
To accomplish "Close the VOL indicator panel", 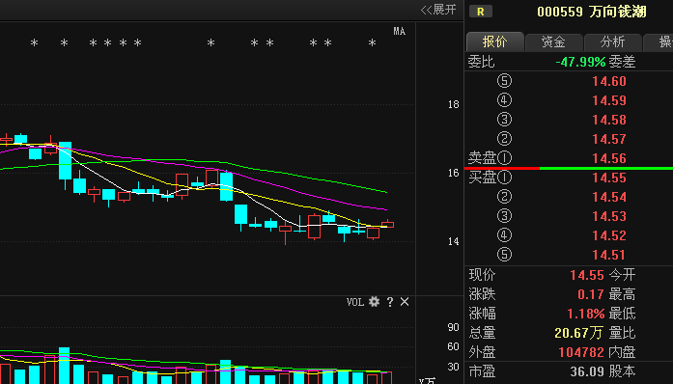I will pos(405,302).
